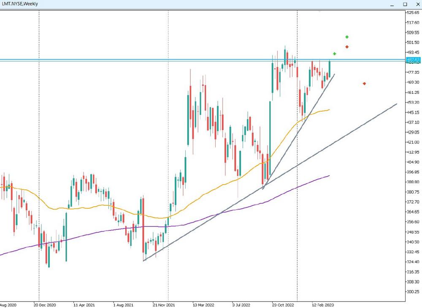Click the LMT.NYSE,Weekly chart title

19,4
